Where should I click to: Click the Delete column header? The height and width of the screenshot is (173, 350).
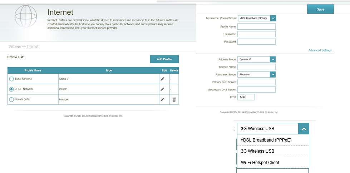174,70
